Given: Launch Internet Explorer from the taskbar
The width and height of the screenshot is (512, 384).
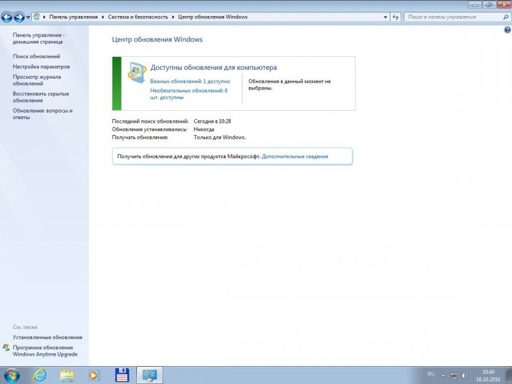Looking at the screenshot, I should [x=40, y=375].
